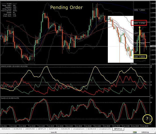The height and width of the screenshot is (134, 156).
Task: Click the Swap Short value row
Action: coord(9,16)
